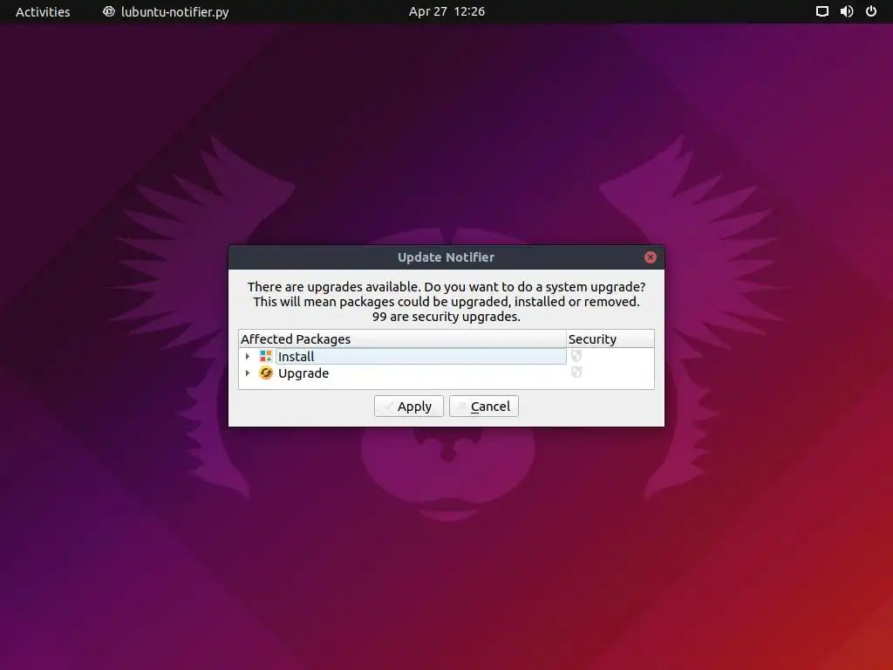893x670 pixels.
Task: Close the Update Notifier dialog
Action: tap(651, 257)
